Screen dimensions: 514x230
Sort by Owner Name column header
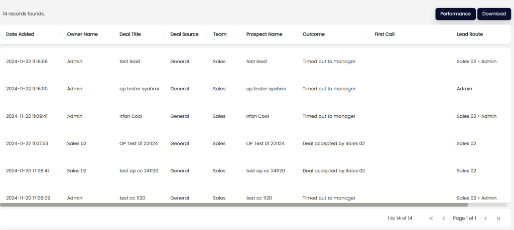[82, 34]
